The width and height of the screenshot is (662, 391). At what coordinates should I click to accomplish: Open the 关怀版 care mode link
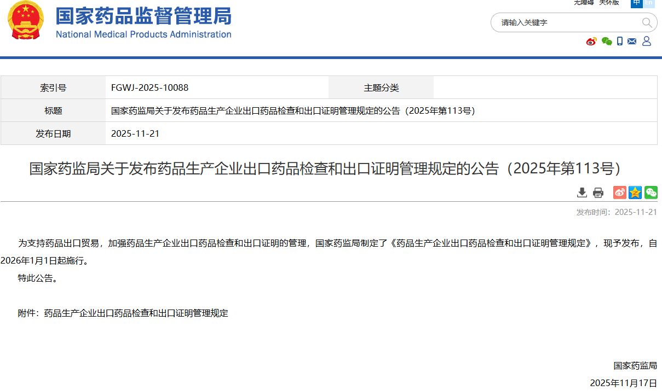[609, 3]
